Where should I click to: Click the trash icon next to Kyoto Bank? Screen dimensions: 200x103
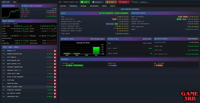pos(55,80)
